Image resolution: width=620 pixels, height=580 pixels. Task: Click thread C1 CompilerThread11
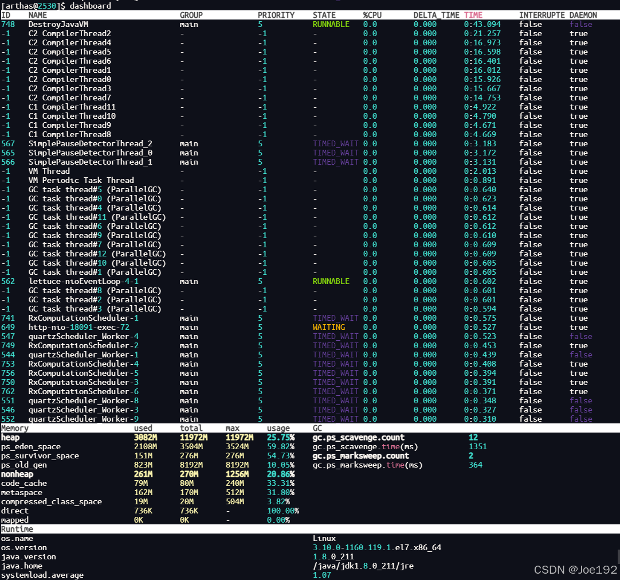(72, 107)
